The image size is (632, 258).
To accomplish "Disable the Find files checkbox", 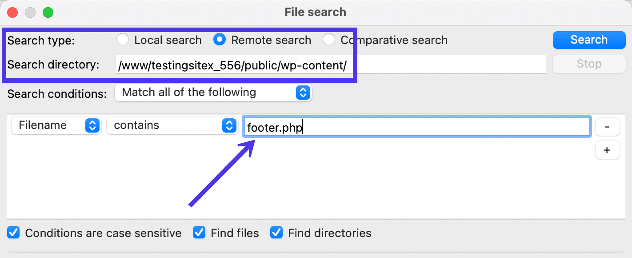I will coord(199,233).
